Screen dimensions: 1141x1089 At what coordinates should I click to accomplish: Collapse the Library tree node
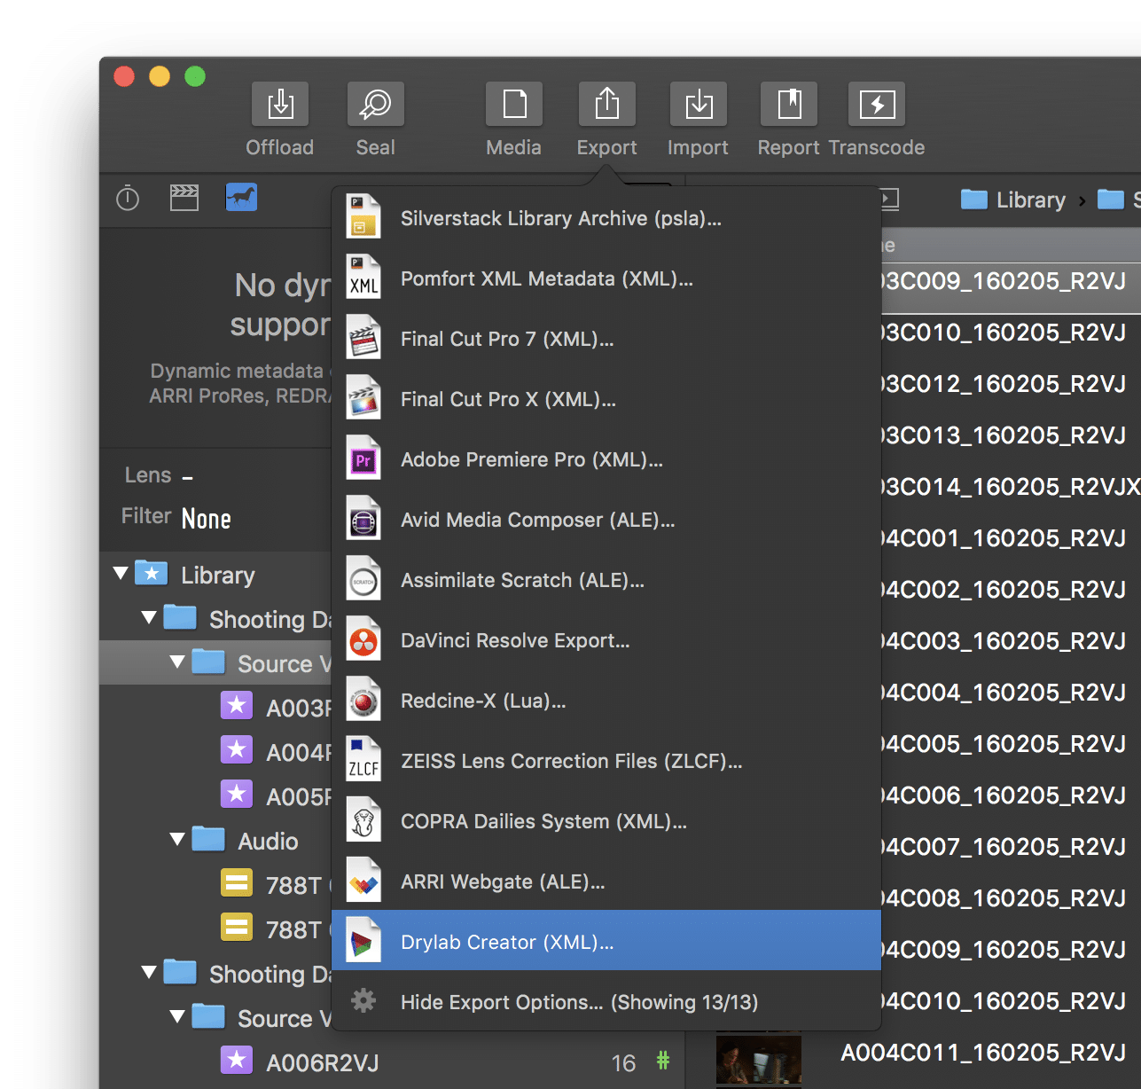[x=121, y=574]
